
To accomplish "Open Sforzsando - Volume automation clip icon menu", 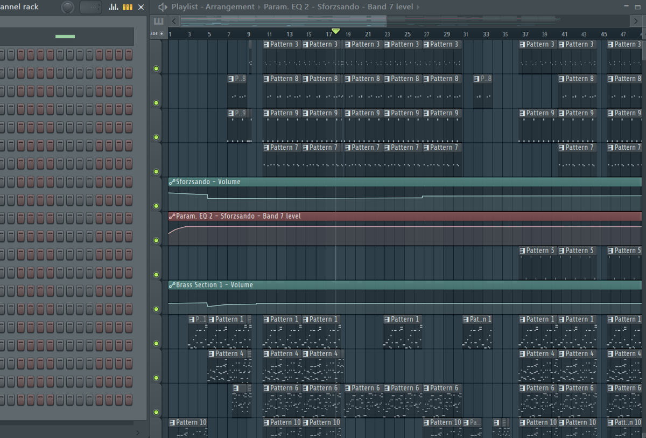I will [x=172, y=182].
